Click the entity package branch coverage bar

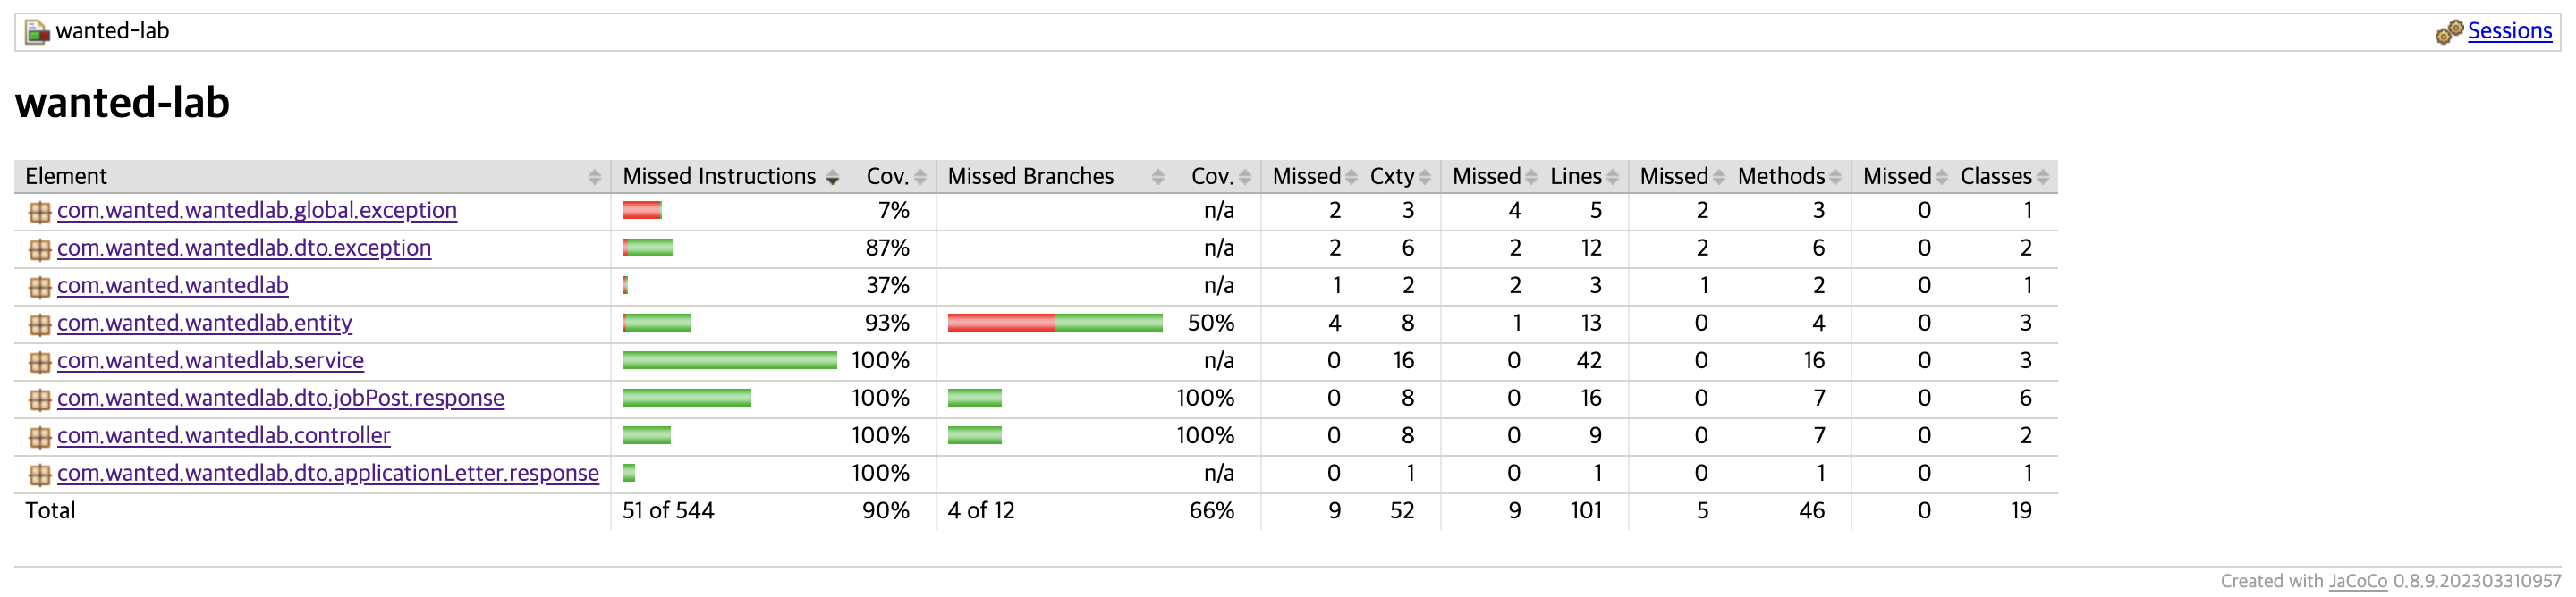pyautogui.click(x=1055, y=323)
